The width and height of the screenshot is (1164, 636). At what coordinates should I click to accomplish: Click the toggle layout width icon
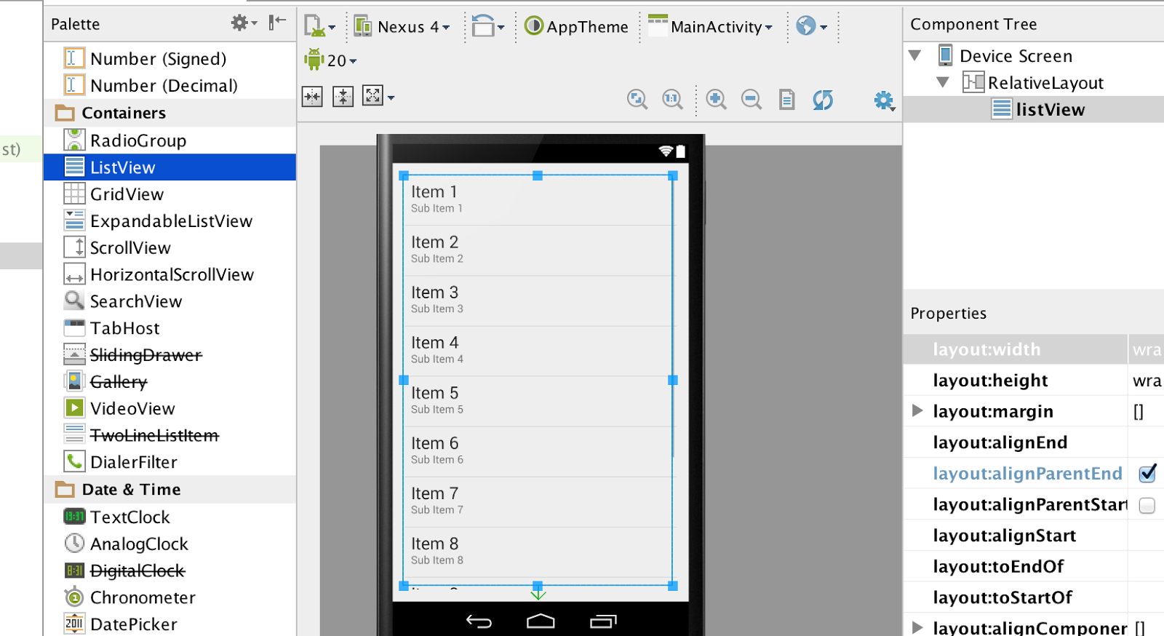312,97
